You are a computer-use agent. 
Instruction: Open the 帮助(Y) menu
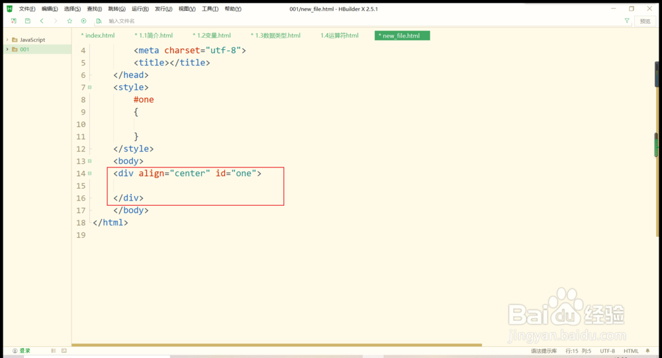233,9
